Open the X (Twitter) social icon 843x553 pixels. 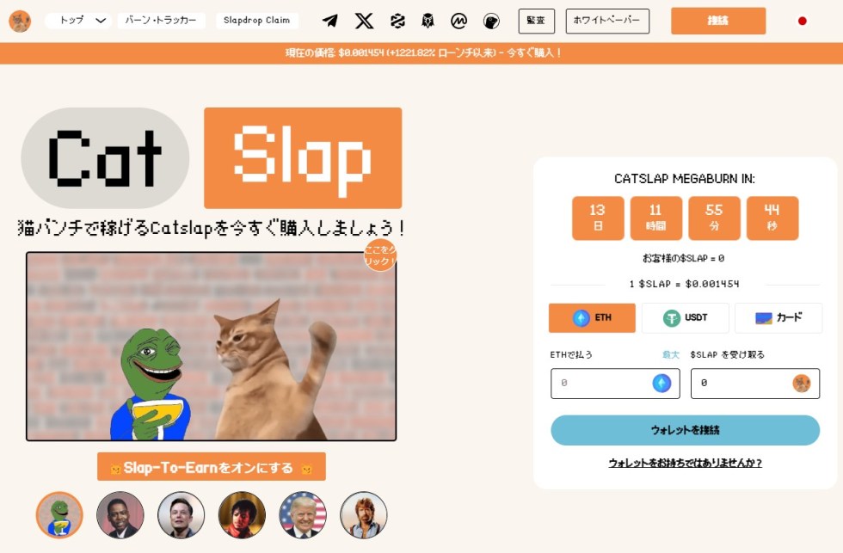click(x=364, y=21)
